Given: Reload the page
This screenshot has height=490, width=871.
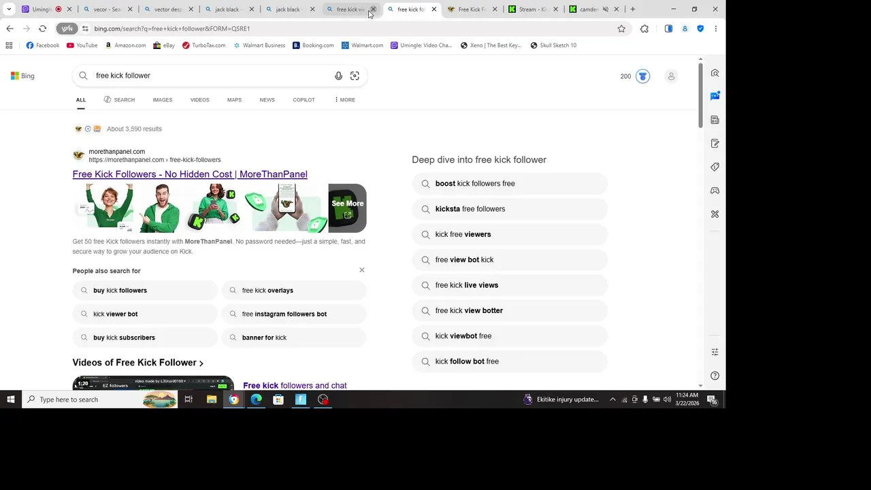Looking at the screenshot, I should click(42, 29).
